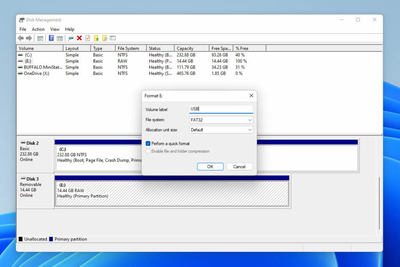
Task: Click the folder with green arrow icon
Action: tap(96, 38)
